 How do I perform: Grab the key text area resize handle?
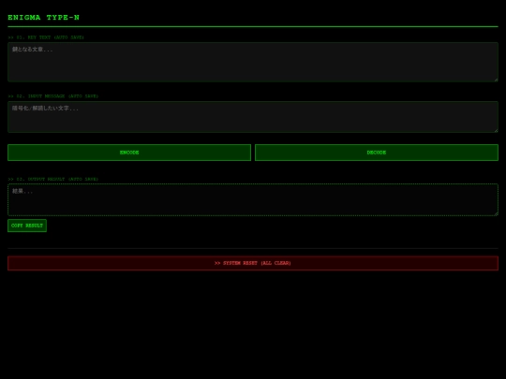coord(496,80)
